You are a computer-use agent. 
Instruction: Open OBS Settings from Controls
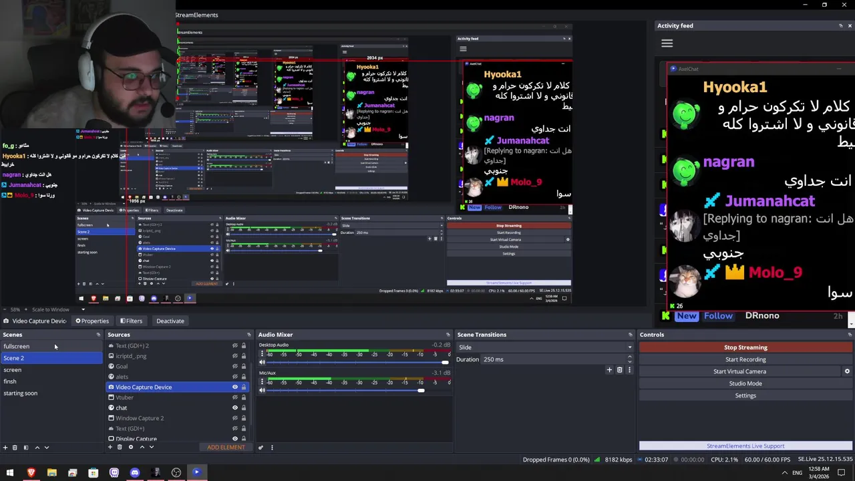coord(745,395)
